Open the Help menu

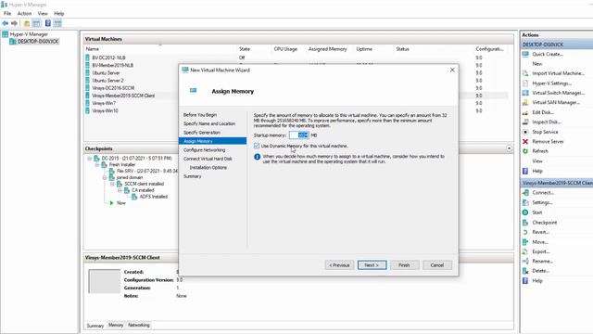tap(59, 13)
